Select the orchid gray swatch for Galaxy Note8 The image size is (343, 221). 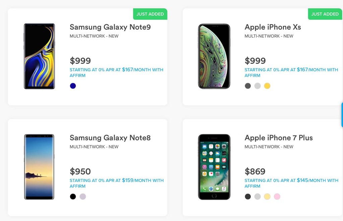pyautogui.click(x=82, y=196)
